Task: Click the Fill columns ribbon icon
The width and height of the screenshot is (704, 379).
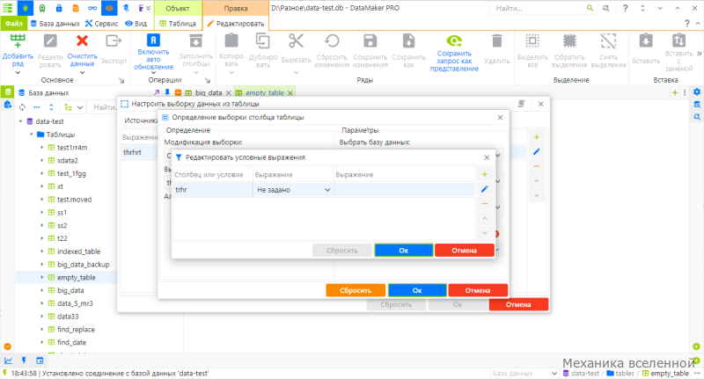Action: pos(195,40)
